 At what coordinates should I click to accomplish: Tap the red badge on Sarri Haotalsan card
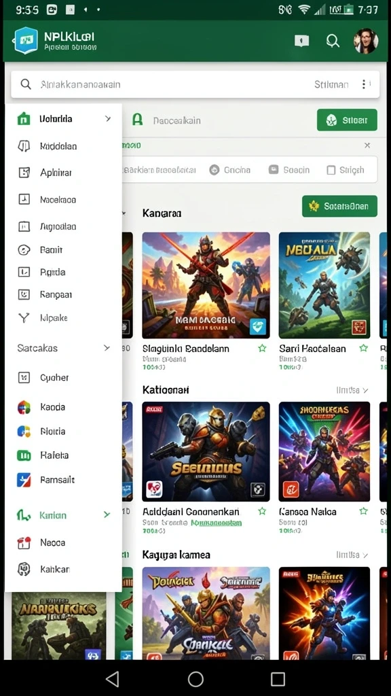358,328
